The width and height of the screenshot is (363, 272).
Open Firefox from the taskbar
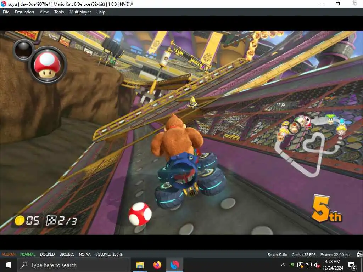tap(157, 265)
